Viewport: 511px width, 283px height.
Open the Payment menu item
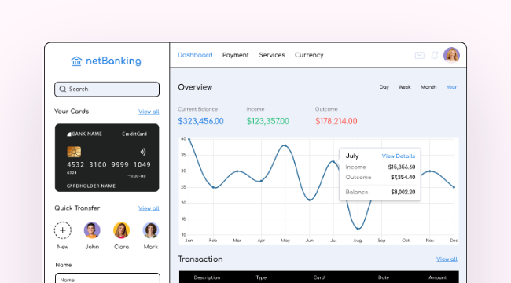click(x=236, y=55)
